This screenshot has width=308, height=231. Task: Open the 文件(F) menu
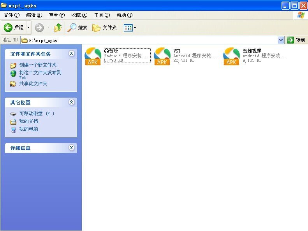coord(11,15)
